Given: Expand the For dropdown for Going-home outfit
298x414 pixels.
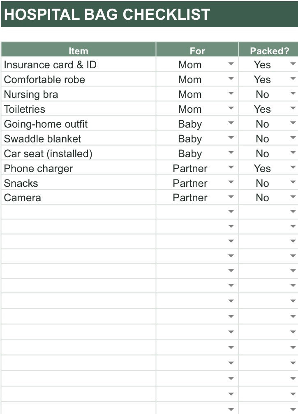Looking at the screenshot, I should [x=231, y=123].
